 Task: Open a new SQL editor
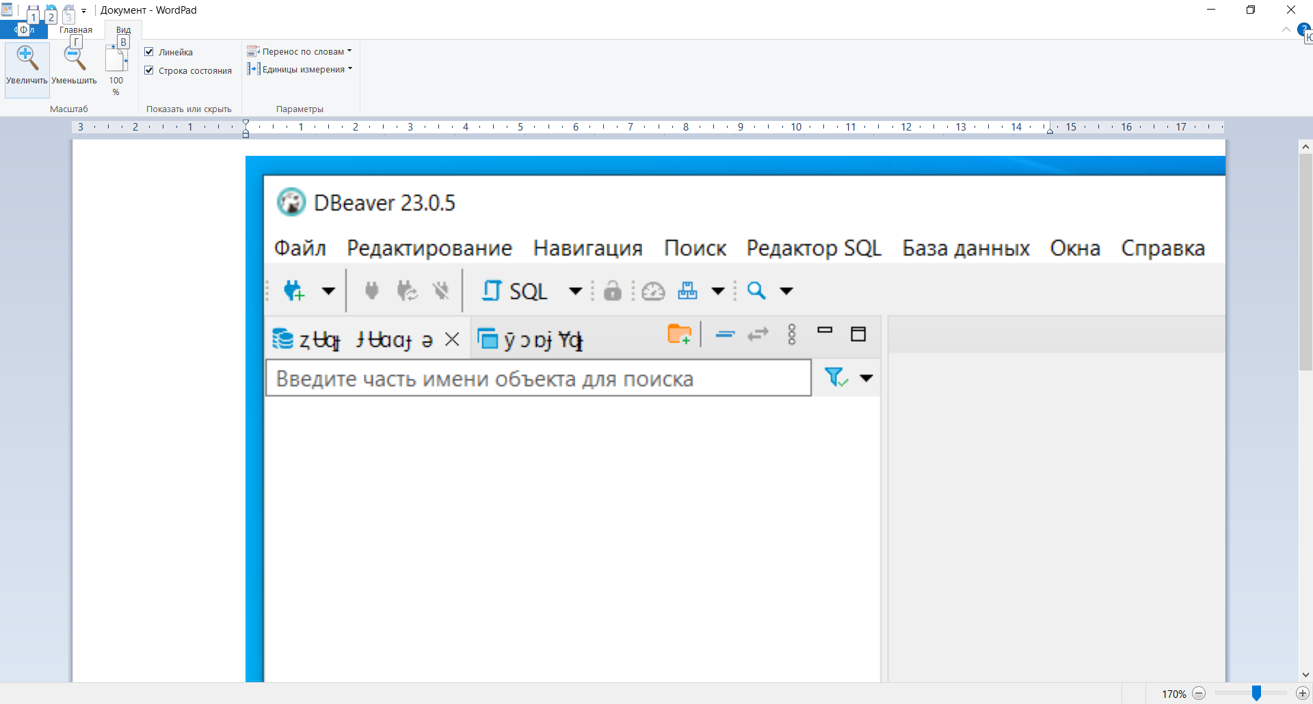tap(516, 290)
